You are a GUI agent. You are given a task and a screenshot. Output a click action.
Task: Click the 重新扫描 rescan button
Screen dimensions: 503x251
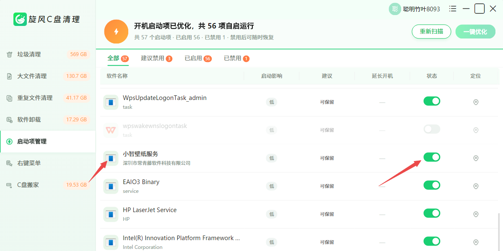[431, 31]
